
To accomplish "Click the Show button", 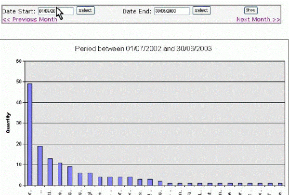I will (x=250, y=10).
